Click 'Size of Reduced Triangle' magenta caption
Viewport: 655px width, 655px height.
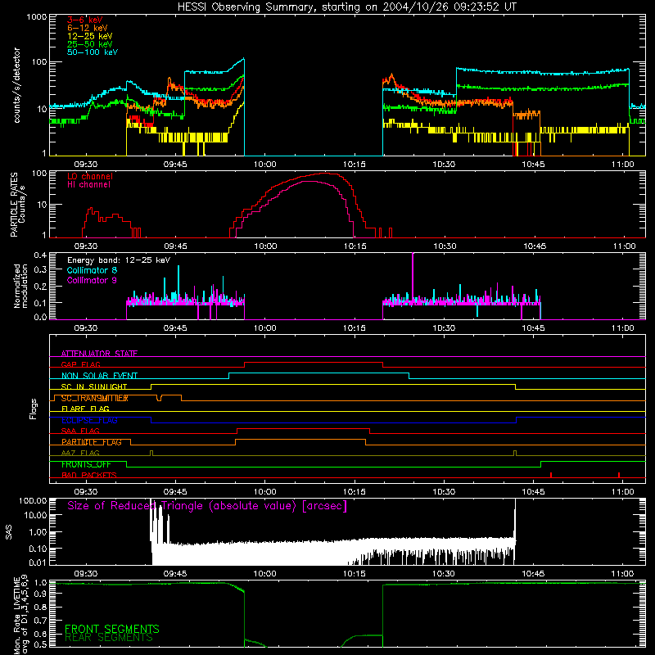point(207,506)
